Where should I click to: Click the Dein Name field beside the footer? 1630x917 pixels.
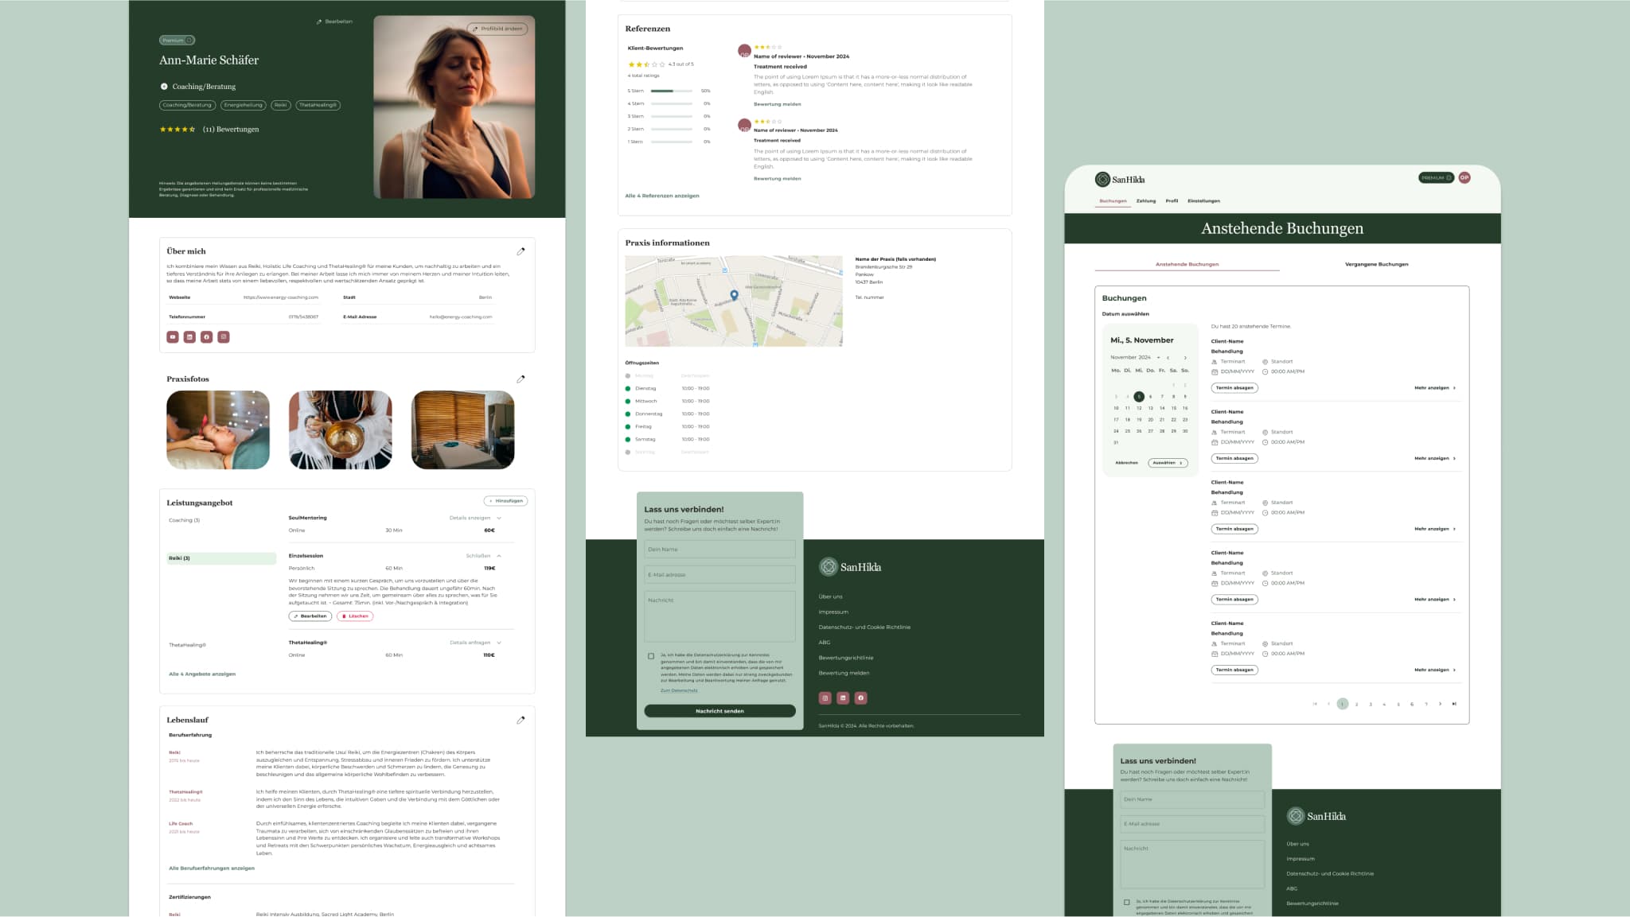coord(719,550)
